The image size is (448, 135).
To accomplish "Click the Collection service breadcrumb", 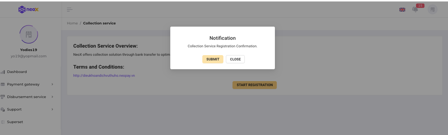I will coord(99,23).
